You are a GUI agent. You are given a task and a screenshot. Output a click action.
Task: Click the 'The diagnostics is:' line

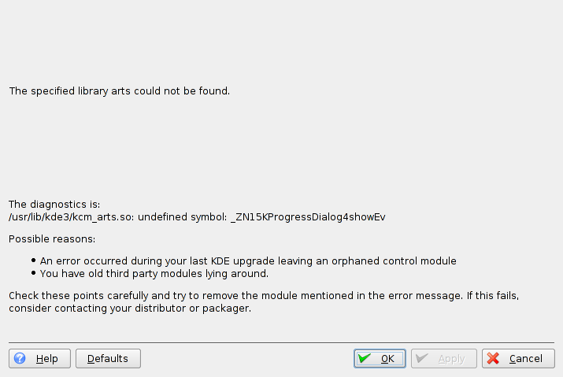54,204
